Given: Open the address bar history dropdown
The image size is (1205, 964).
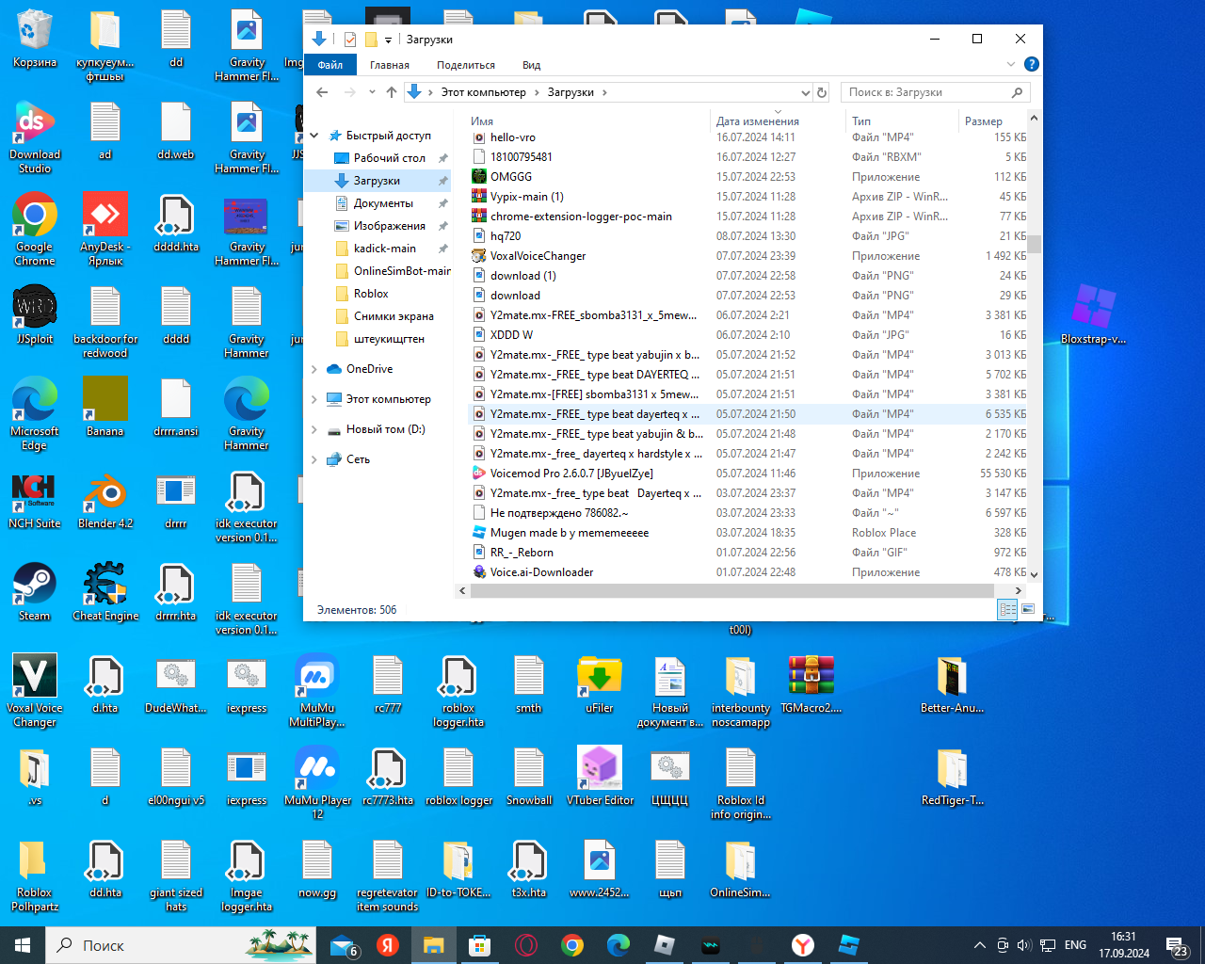Looking at the screenshot, I should point(805,92).
